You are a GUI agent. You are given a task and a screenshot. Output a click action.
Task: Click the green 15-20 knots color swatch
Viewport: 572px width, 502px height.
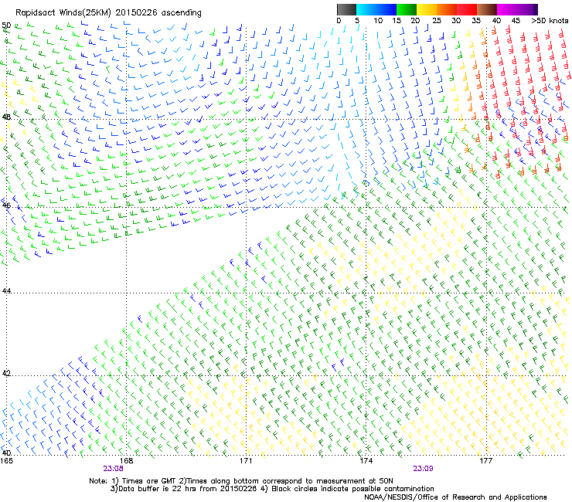pyautogui.click(x=407, y=9)
